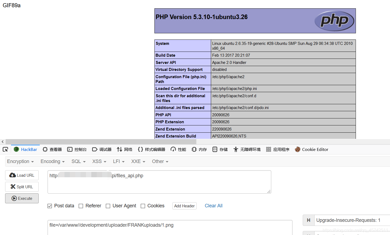Uncheck the Post data checkbox
The width and height of the screenshot is (390, 235).
point(50,206)
